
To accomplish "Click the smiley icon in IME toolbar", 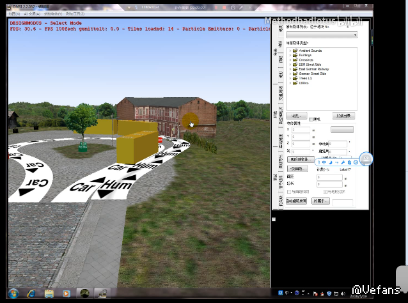I will tap(355, 162).
